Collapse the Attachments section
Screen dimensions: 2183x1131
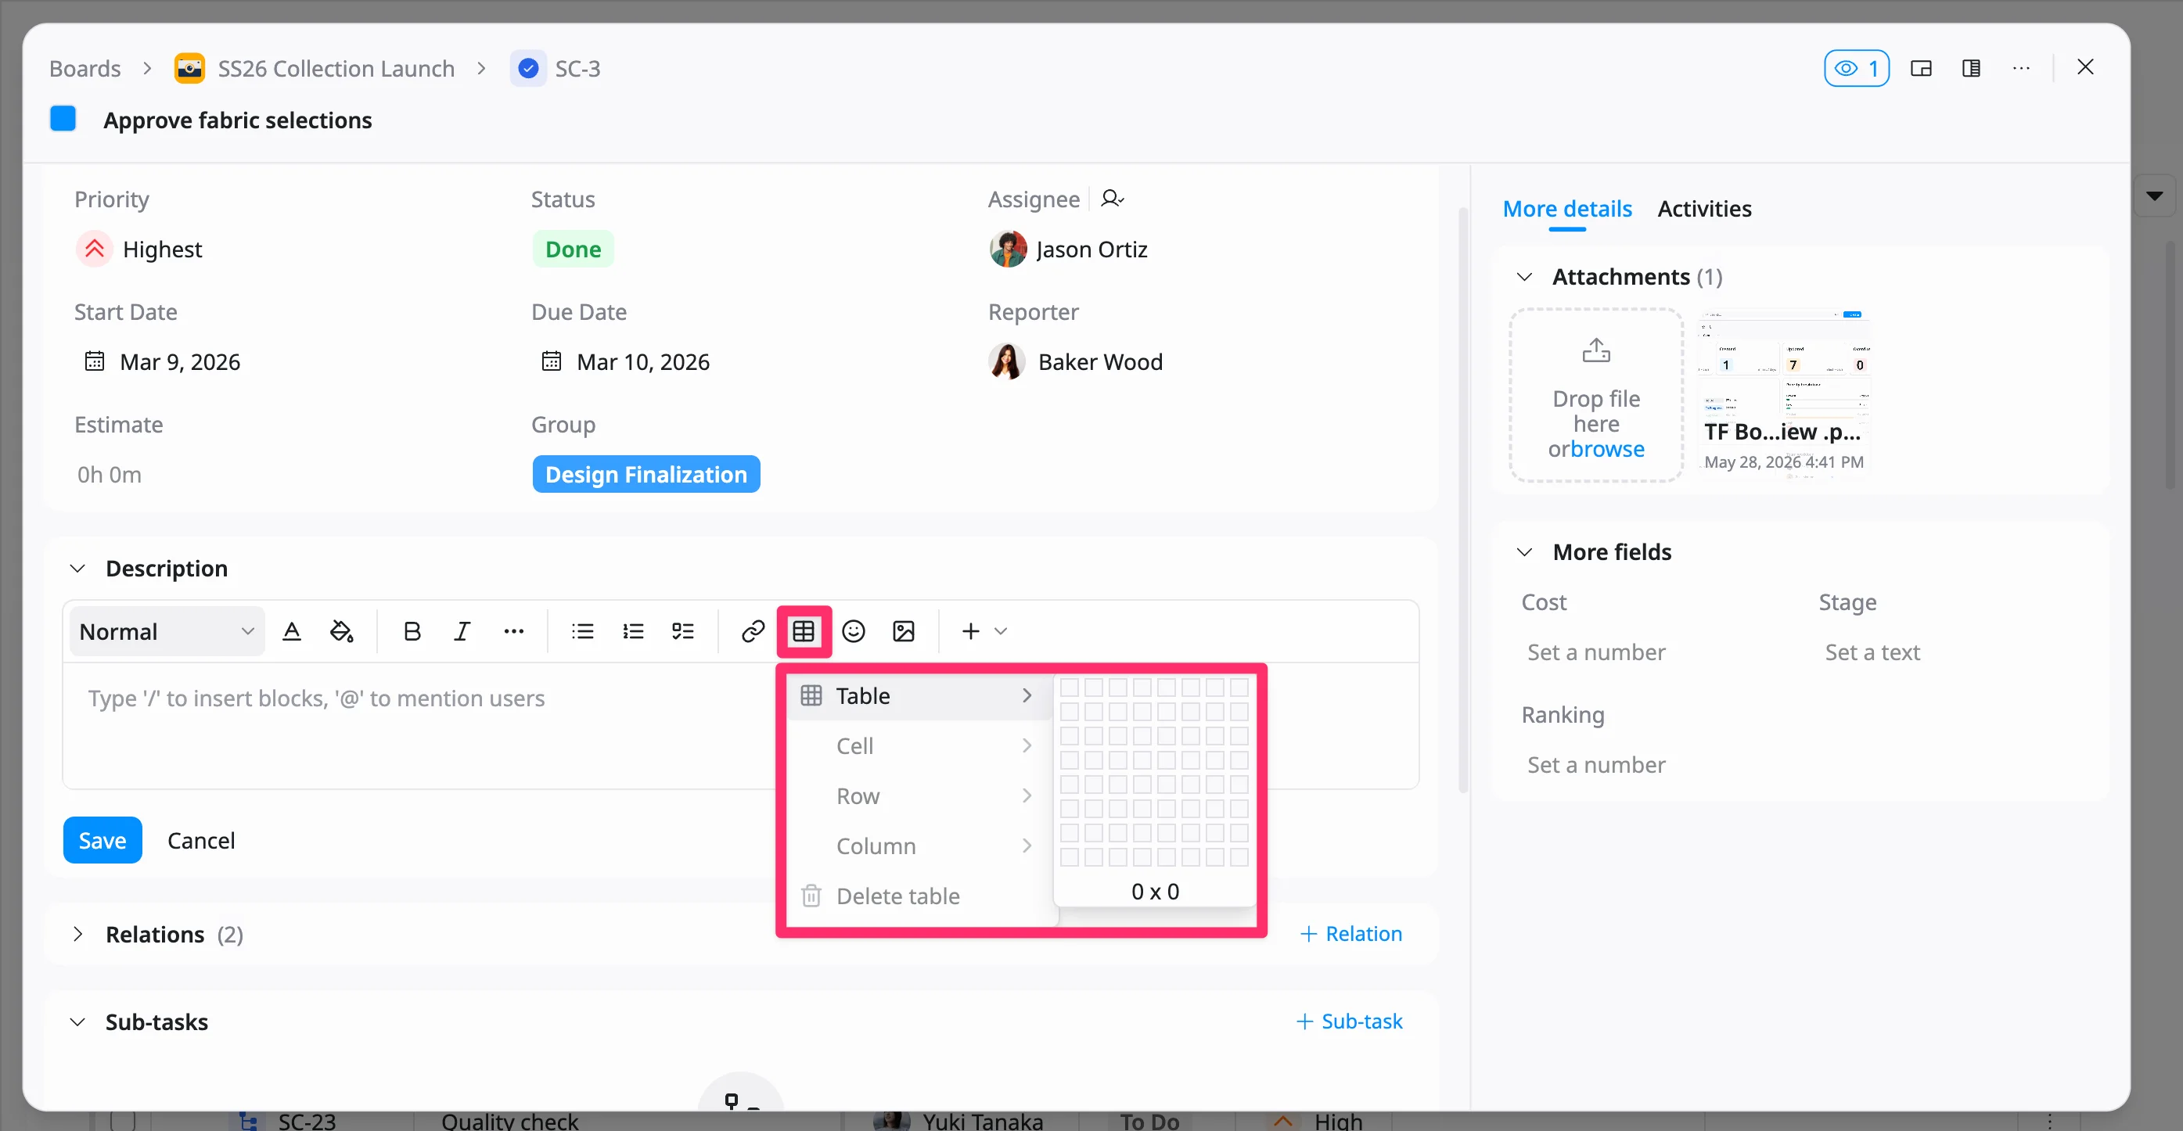(1523, 277)
